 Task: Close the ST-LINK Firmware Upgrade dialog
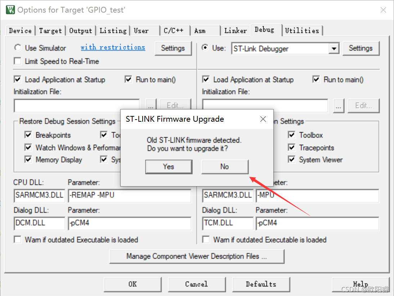pyautogui.click(x=263, y=119)
